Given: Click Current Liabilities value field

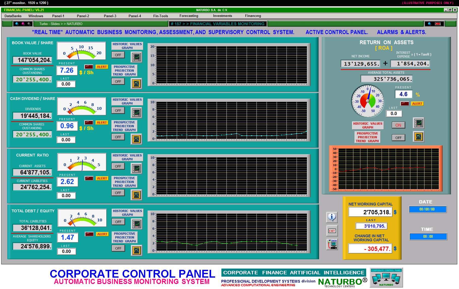Looking at the screenshot, I should coord(33,187).
